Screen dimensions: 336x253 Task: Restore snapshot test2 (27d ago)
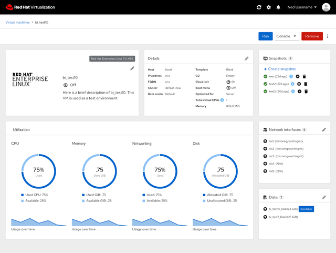pos(299,84)
